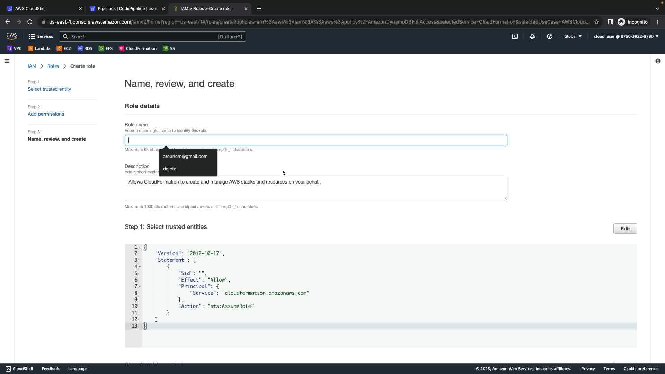Image resolution: width=665 pixels, height=374 pixels.
Task: Open the help question mark menu
Action: (550, 36)
